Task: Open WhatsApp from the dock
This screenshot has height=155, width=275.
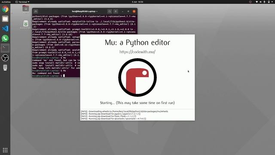Action: click(5, 38)
